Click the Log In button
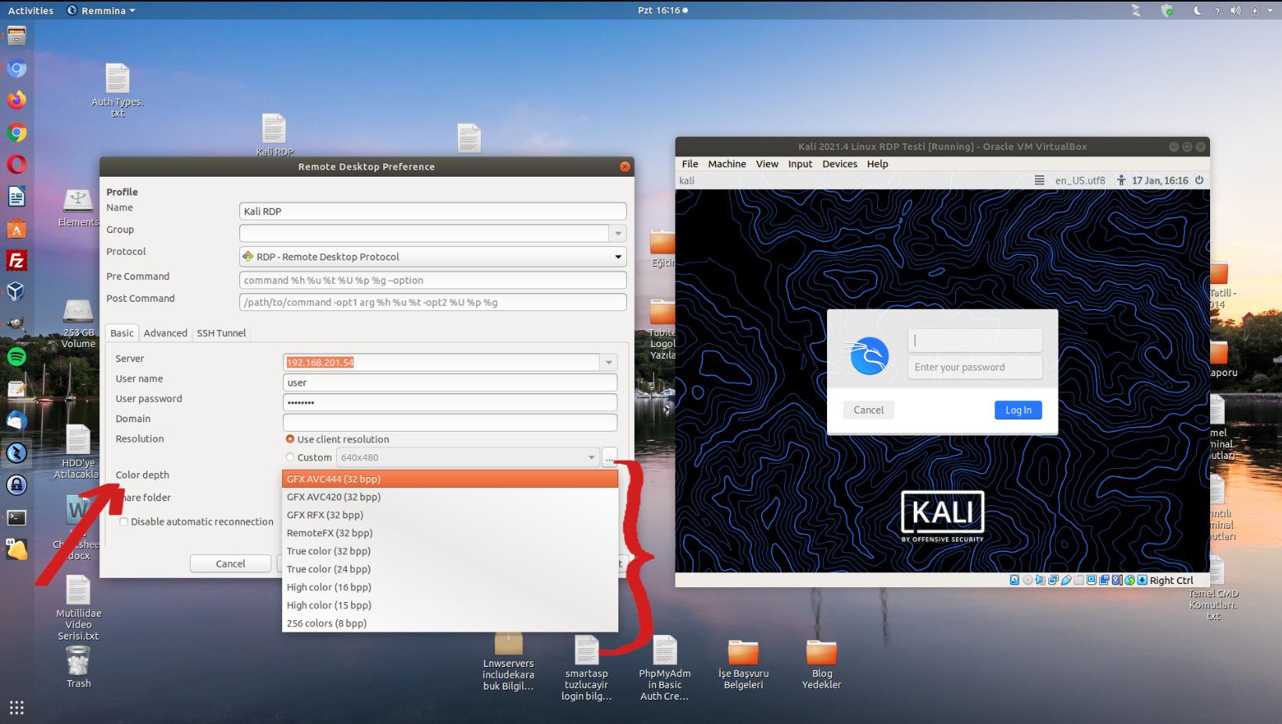Viewport: 1282px width, 724px height. pos(1018,410)
